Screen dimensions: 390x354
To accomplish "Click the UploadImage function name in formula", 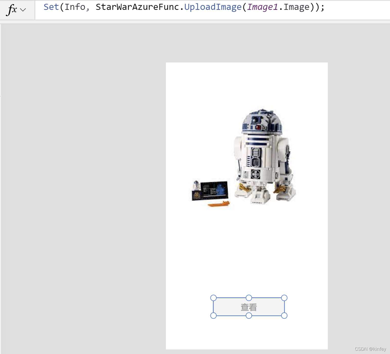I will click(213, 7).
